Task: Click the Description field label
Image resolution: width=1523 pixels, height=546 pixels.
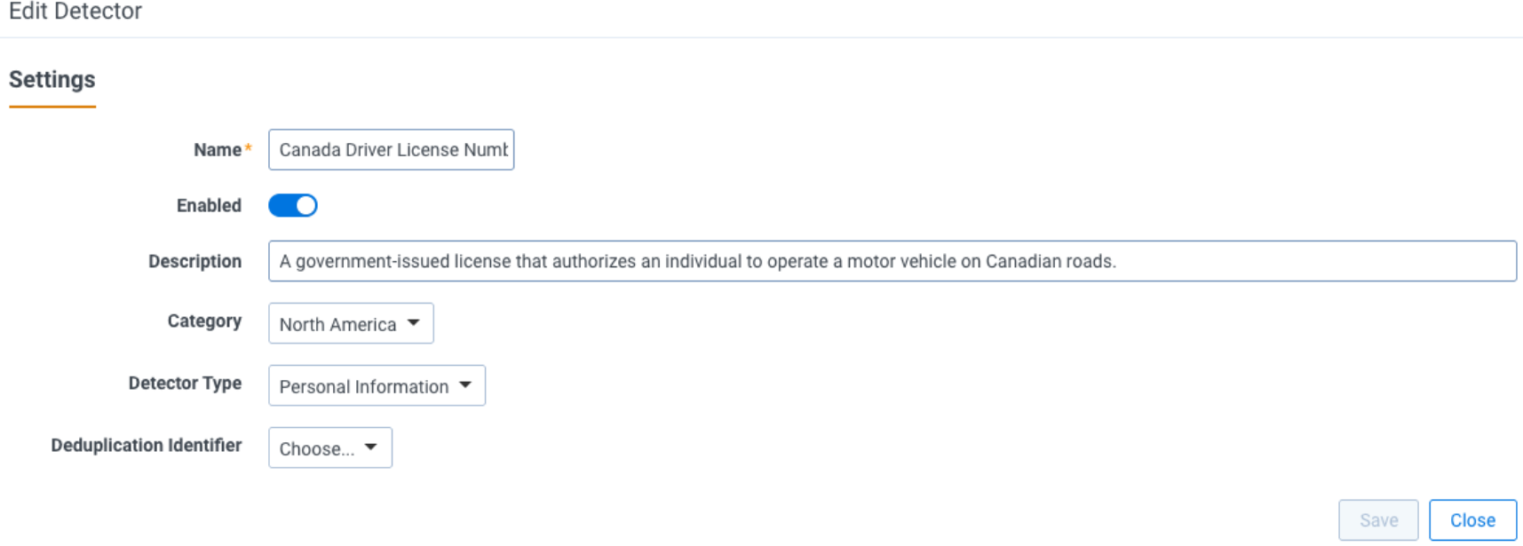Action: pyautogui.click(x=194, y=262)
